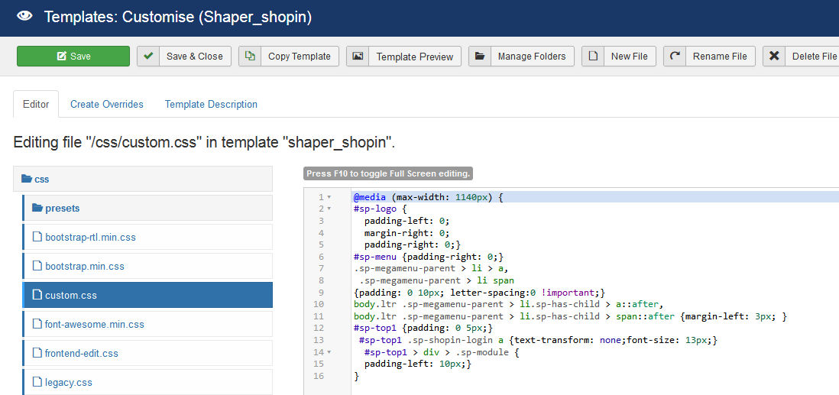Open the legacy.css file

point(68,382)
